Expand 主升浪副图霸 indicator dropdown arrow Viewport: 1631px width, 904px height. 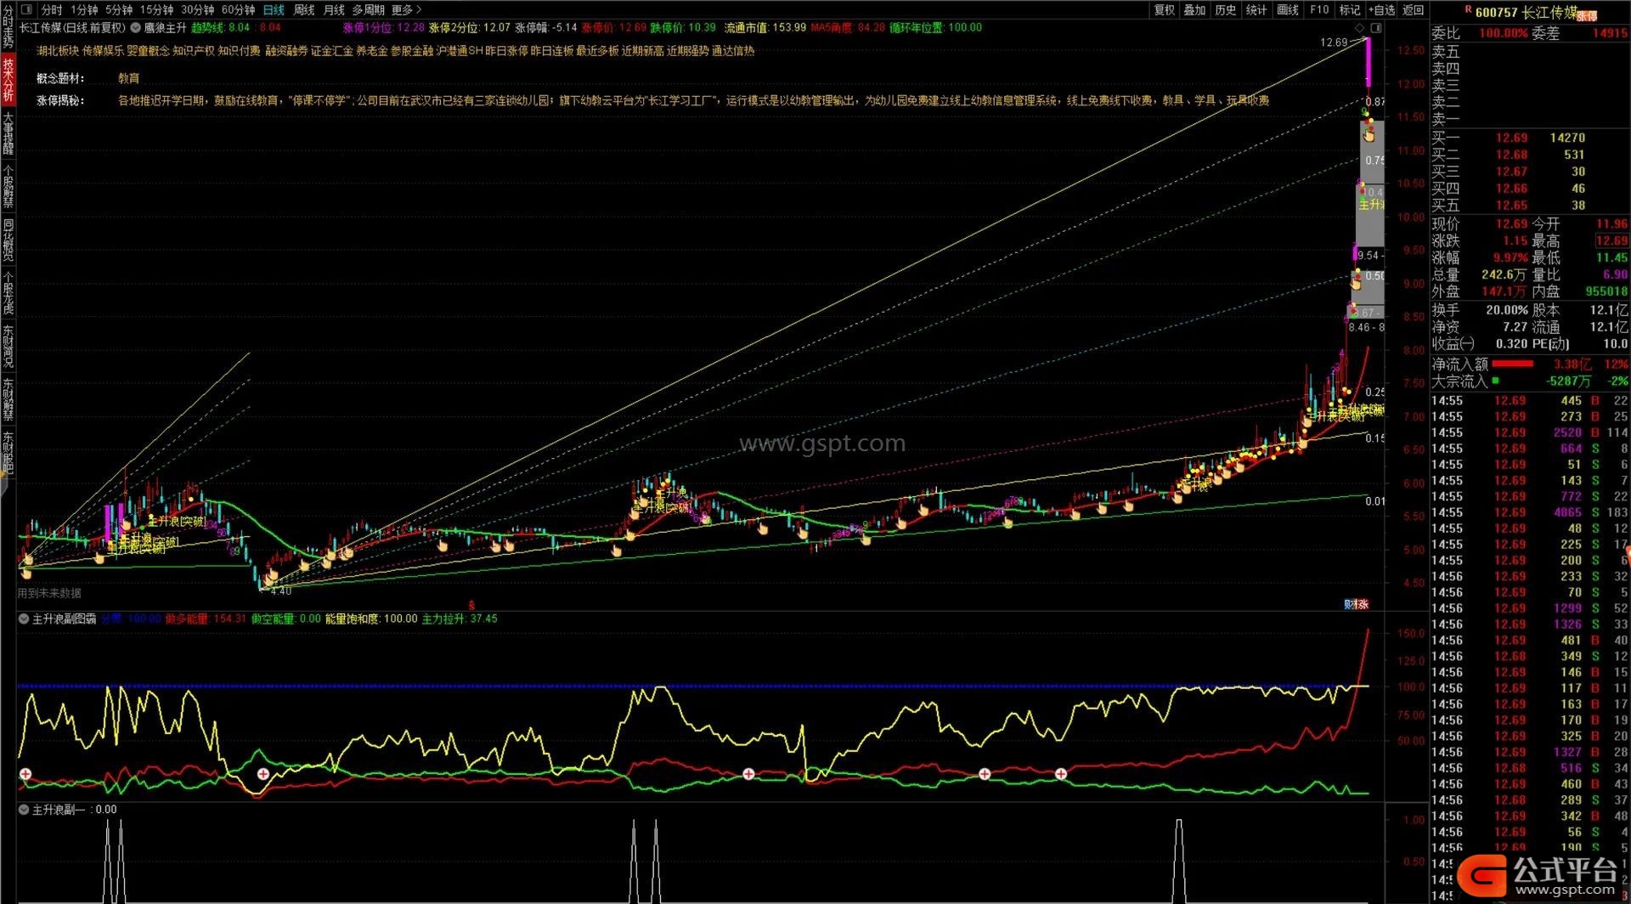pos(24,619)
